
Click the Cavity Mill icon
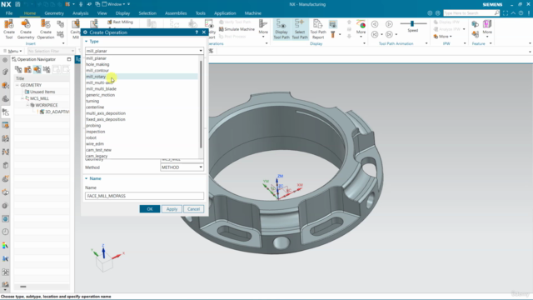(75, 29)
